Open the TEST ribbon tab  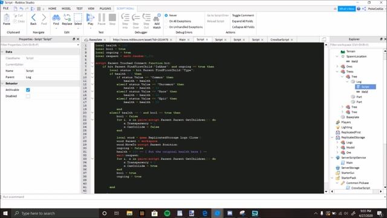tap(79, 8)
